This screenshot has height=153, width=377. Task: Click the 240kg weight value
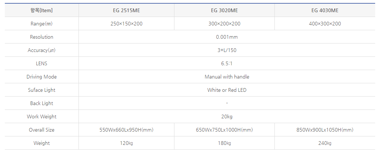click(325, 143)
